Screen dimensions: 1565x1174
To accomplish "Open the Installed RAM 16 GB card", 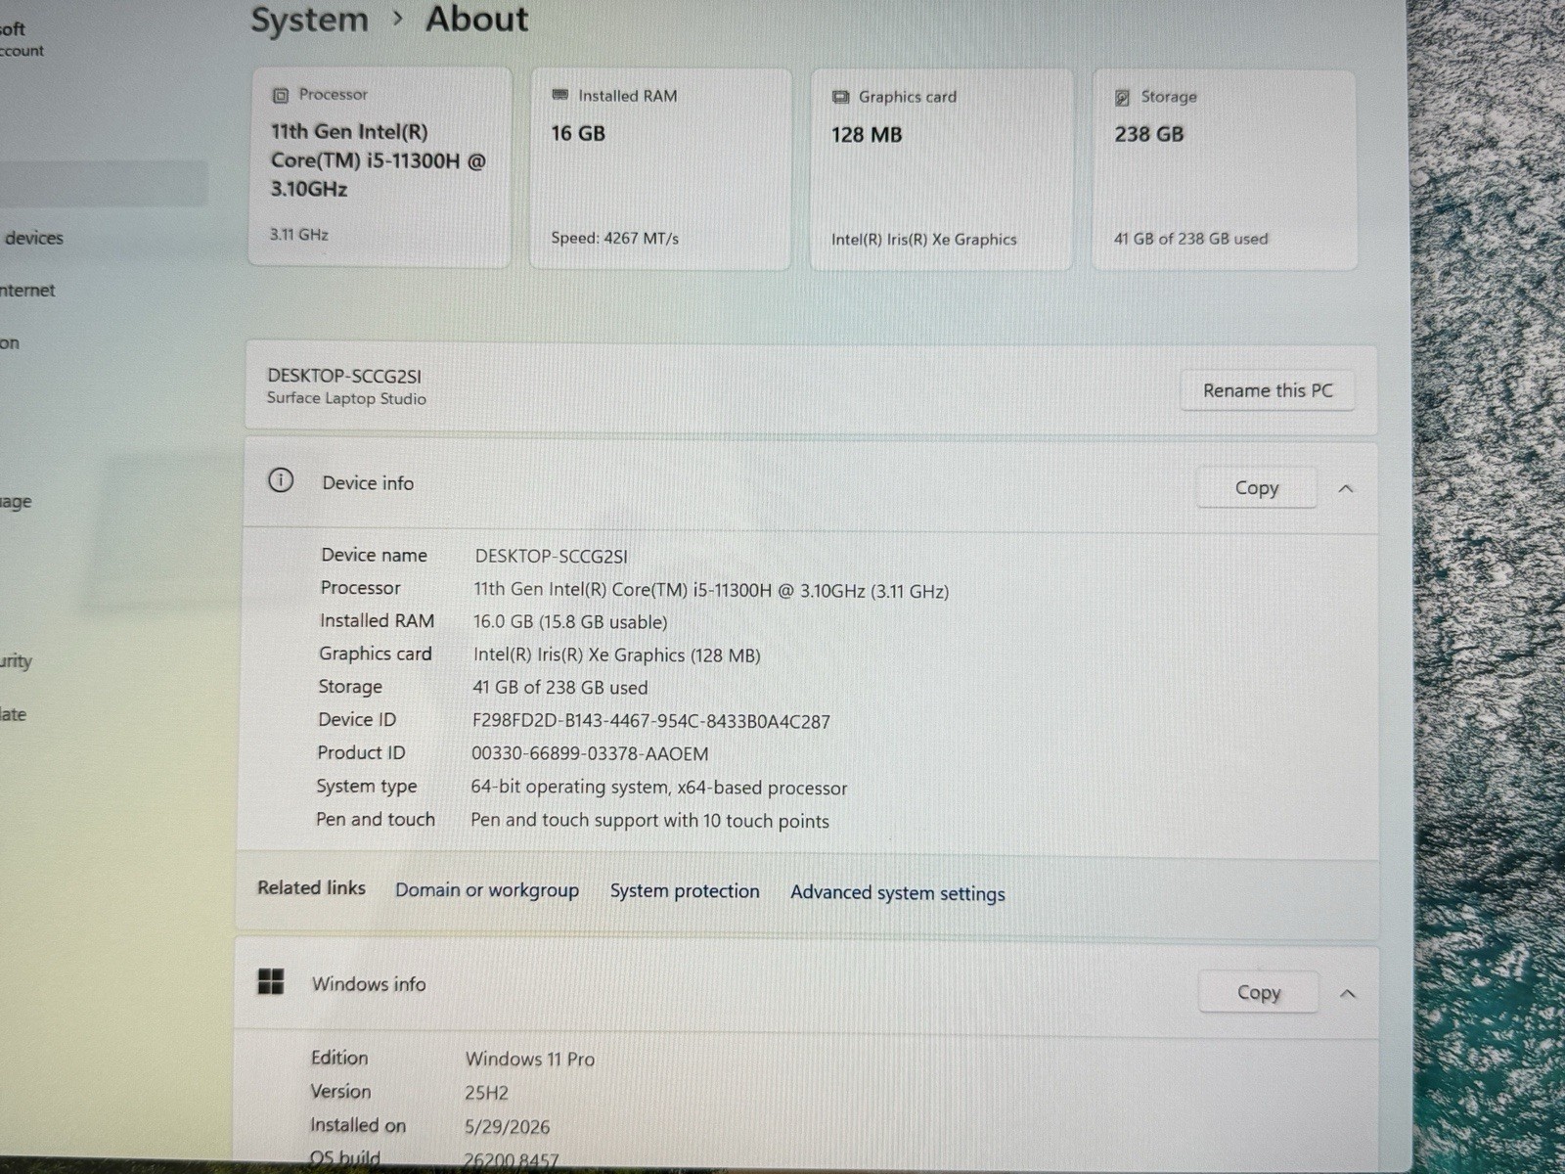I will point(660,168).
